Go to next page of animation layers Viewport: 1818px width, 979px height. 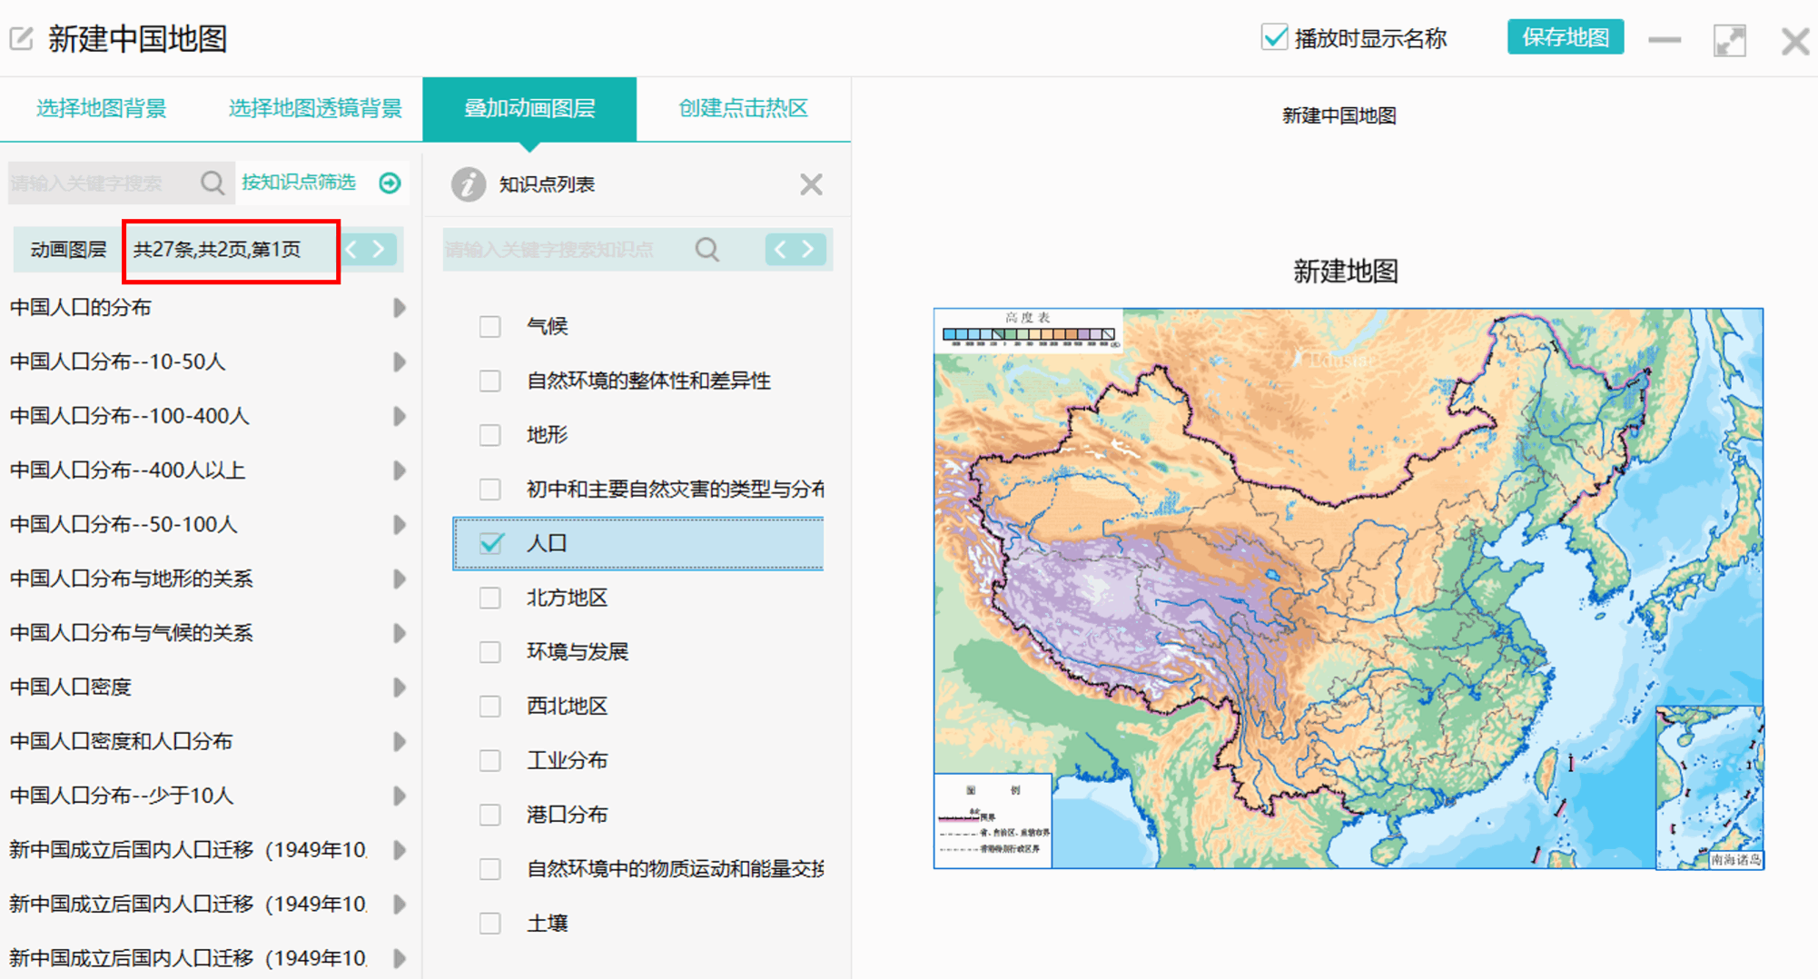coord(380,249)
